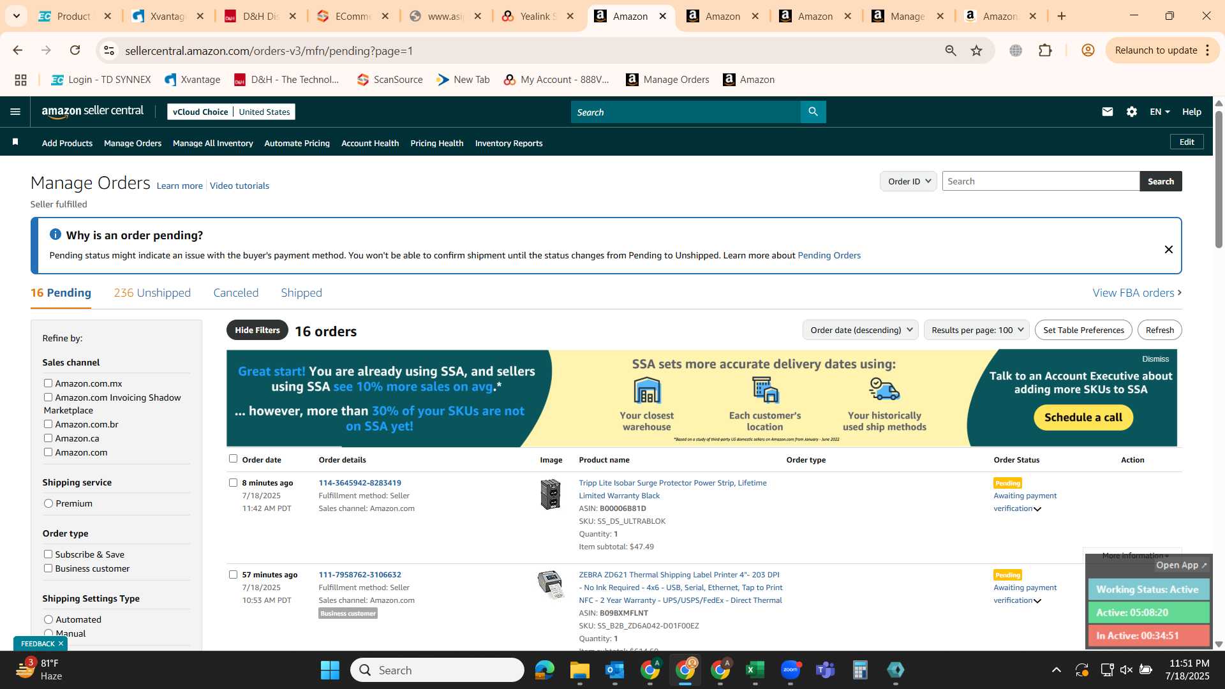Expand payment verification for Zebra order

(x=1037, y=601)
